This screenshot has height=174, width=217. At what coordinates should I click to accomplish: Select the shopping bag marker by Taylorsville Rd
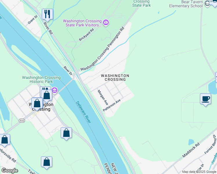click(5, 139)
